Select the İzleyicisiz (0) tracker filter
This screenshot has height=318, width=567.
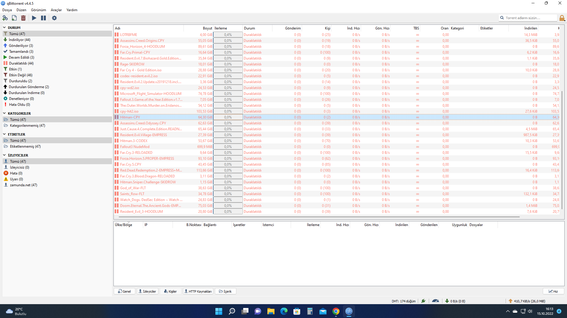57,167
